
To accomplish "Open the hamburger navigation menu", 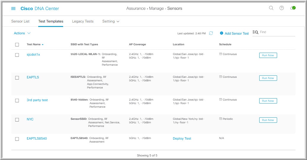I will 13,9.
